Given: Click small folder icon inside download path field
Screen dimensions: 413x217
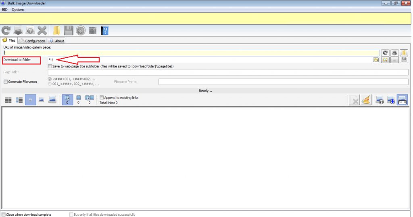Looking at the screenshot, I should pos(376,60).
